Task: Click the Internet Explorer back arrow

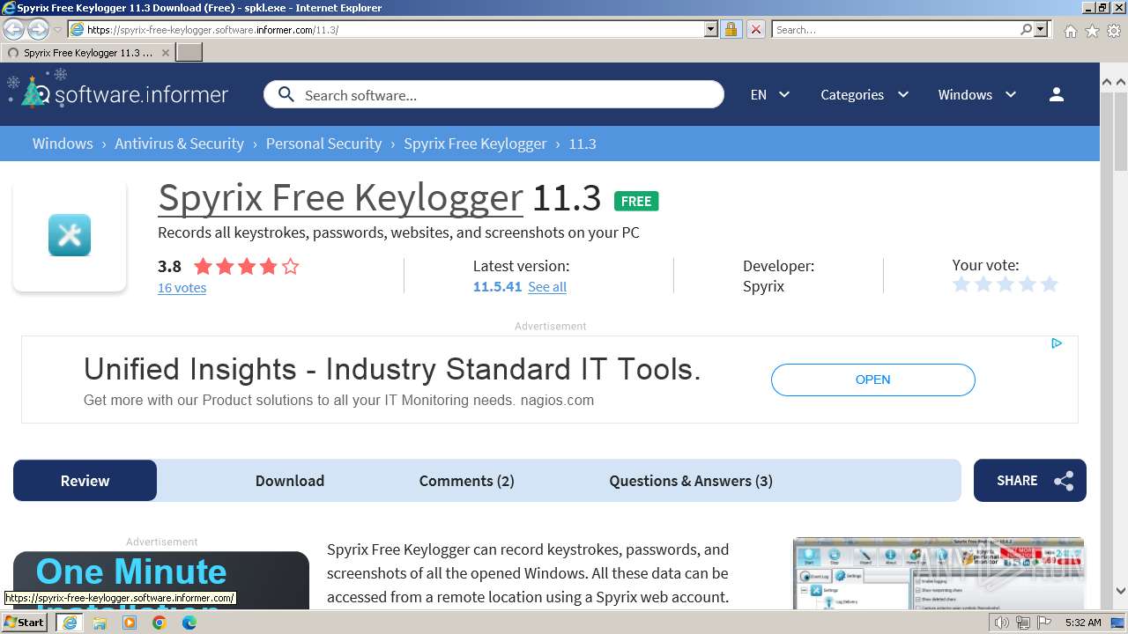Action: pos(14,30)
